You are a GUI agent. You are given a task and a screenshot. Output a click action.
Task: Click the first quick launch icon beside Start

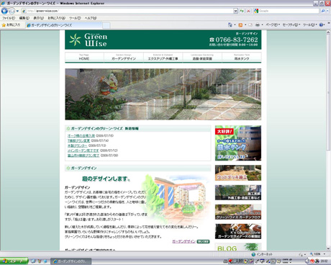pyautogui.click(x=33, y=261)
